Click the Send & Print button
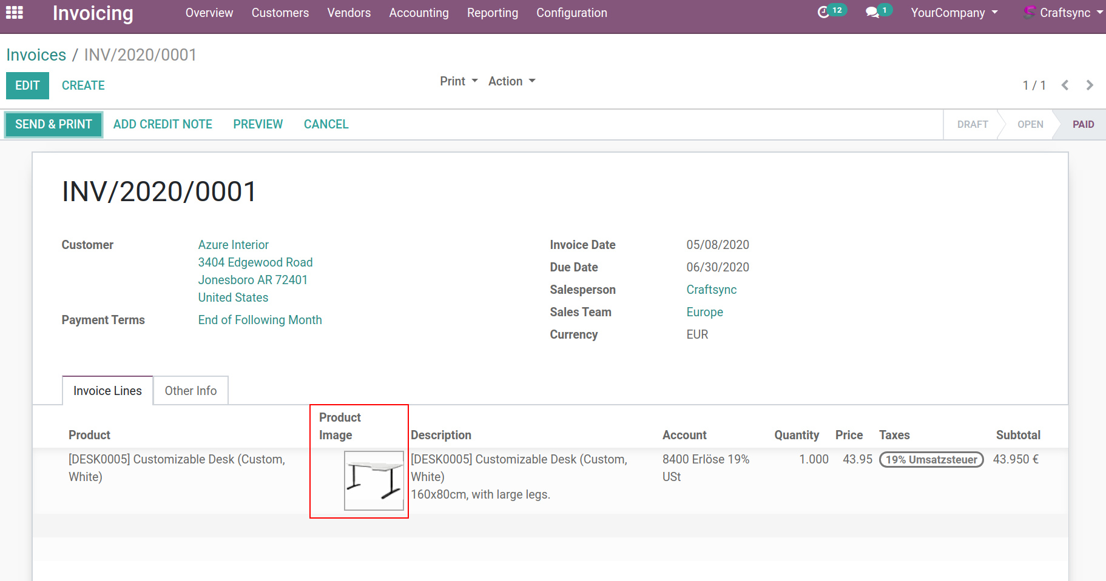Screen dimensions: 1106x581 [x=53, y=124]
